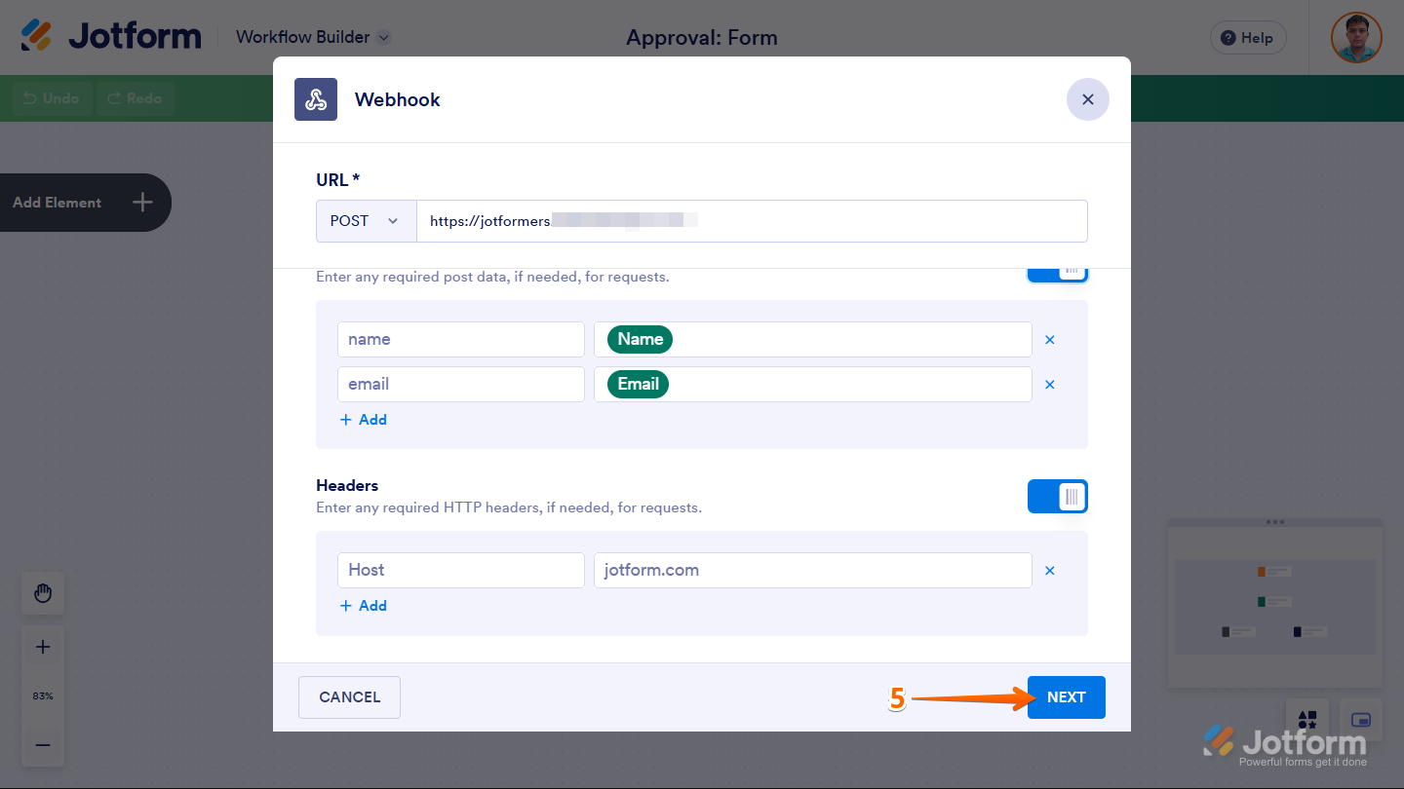Click the Zoom Out minus icon
Screen dimensions: 1404x789
(x=42, y=744)
